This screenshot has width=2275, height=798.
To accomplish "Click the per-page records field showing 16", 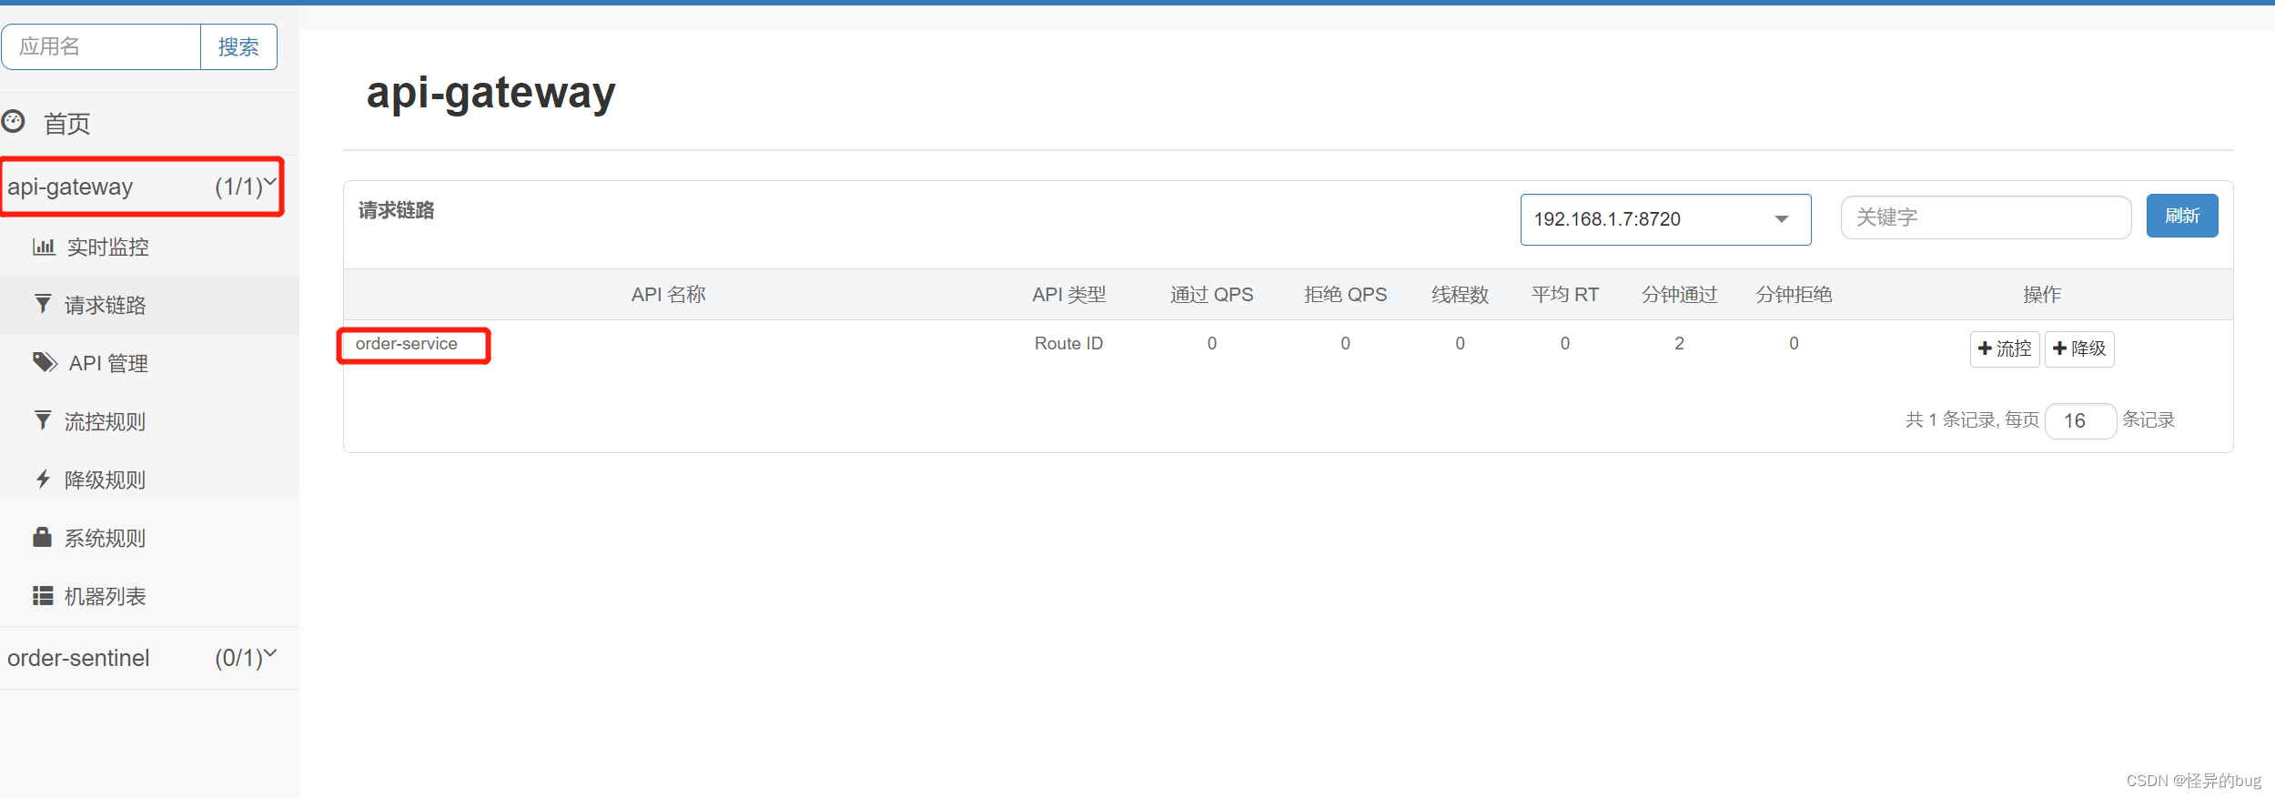I will tap(2080, 420).
